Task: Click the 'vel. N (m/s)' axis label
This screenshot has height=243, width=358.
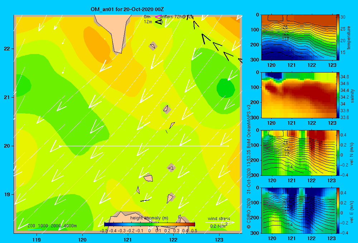Action: [x=352, y=154]
